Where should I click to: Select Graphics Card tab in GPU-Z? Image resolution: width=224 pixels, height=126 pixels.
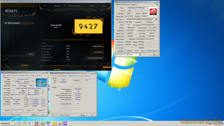119,5
